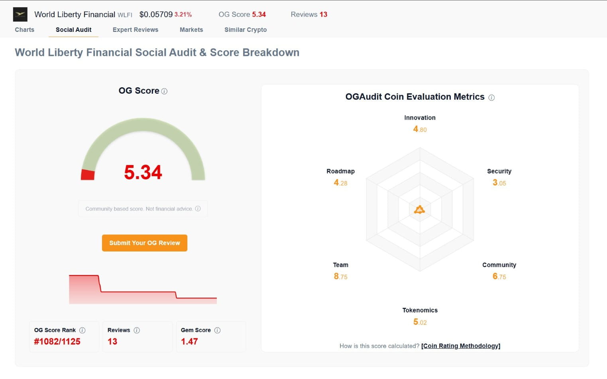The image size is (607, 379).
Task: Click Reviews 13 in the header
Action: [x=309, y=15]
